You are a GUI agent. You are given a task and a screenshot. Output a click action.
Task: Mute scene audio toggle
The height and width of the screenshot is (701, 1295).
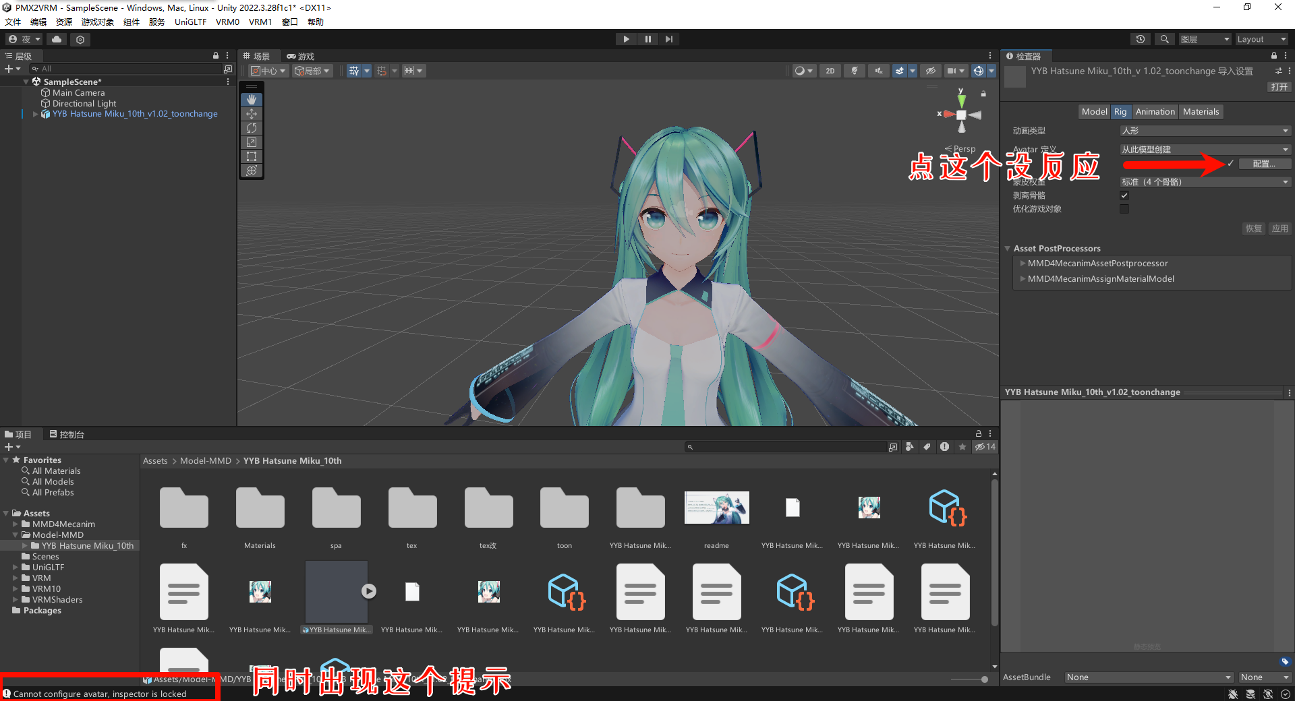click(x=879, y=71)
